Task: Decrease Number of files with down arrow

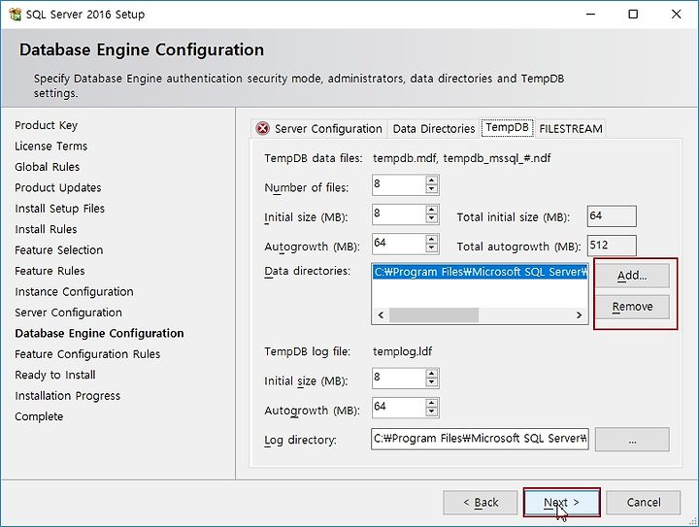Action: coord(431,189)
